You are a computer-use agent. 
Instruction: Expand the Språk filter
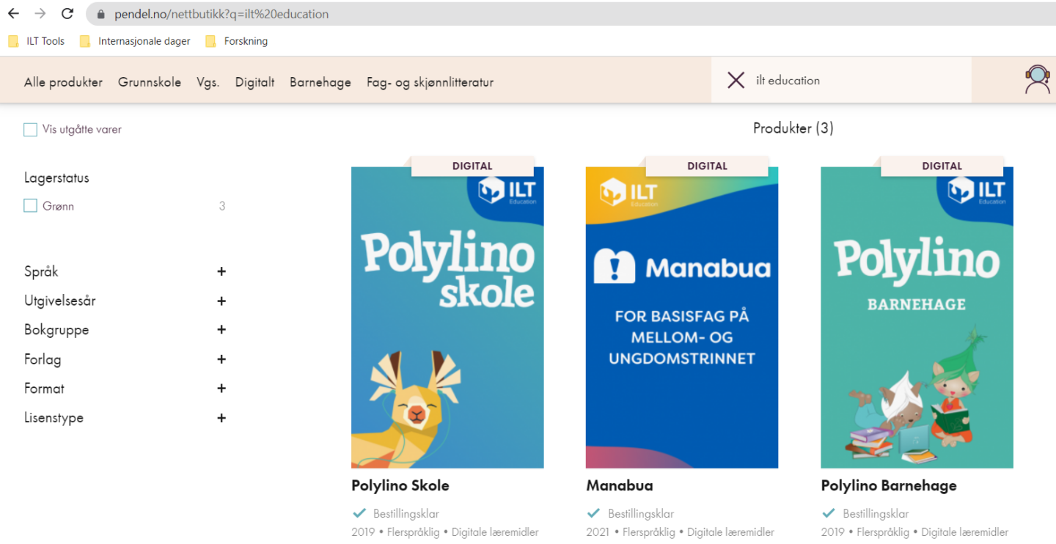point(221,272)
